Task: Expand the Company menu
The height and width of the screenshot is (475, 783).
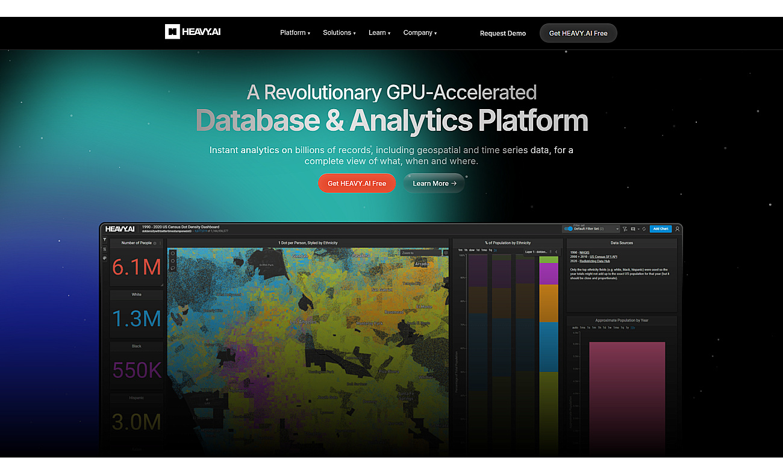Action: coord(420,33)
